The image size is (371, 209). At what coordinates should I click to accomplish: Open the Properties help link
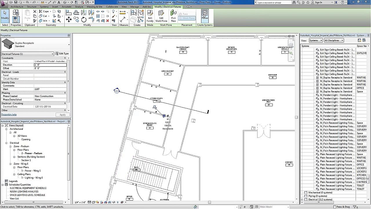point(9,115)
